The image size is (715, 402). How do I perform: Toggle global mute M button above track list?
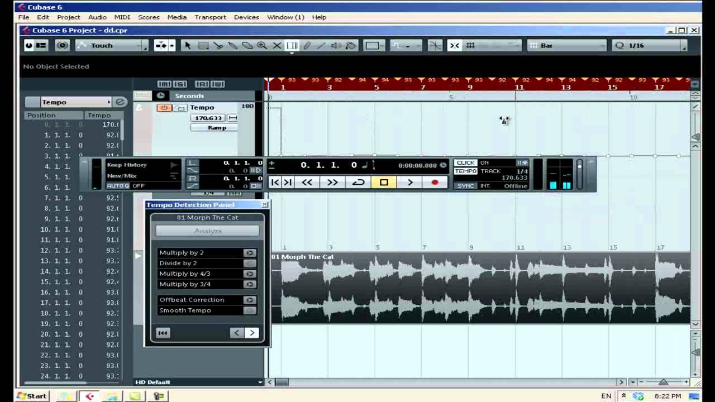pyautogui.click(x=164, y=84)
